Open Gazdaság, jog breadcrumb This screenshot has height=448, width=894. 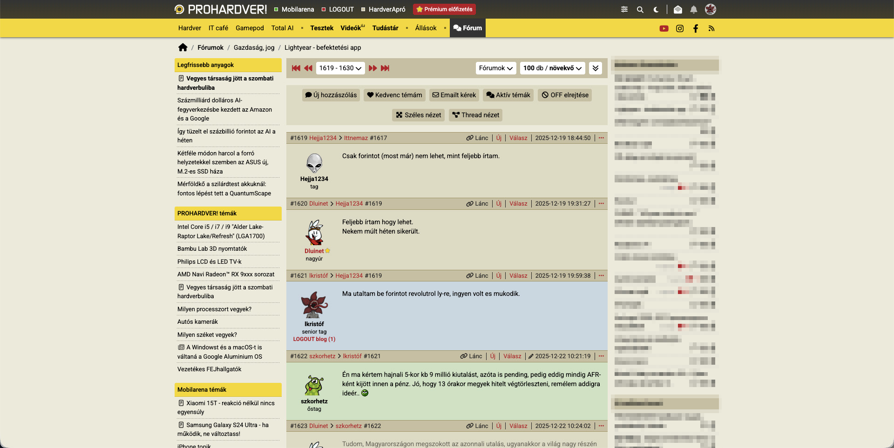coord(254,47)
